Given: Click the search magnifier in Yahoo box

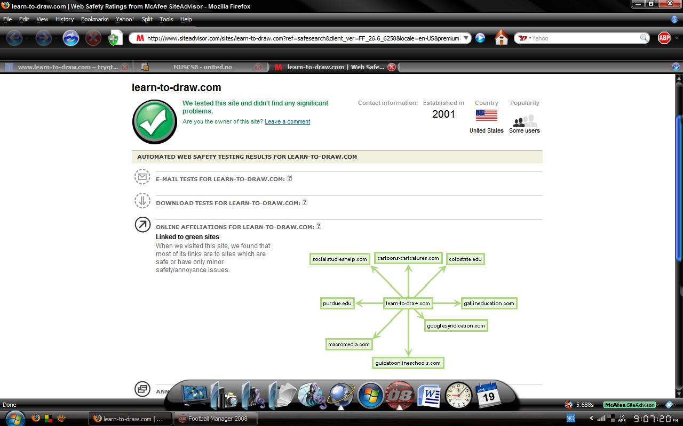Looking at the screenshot, I should (644, 38).
